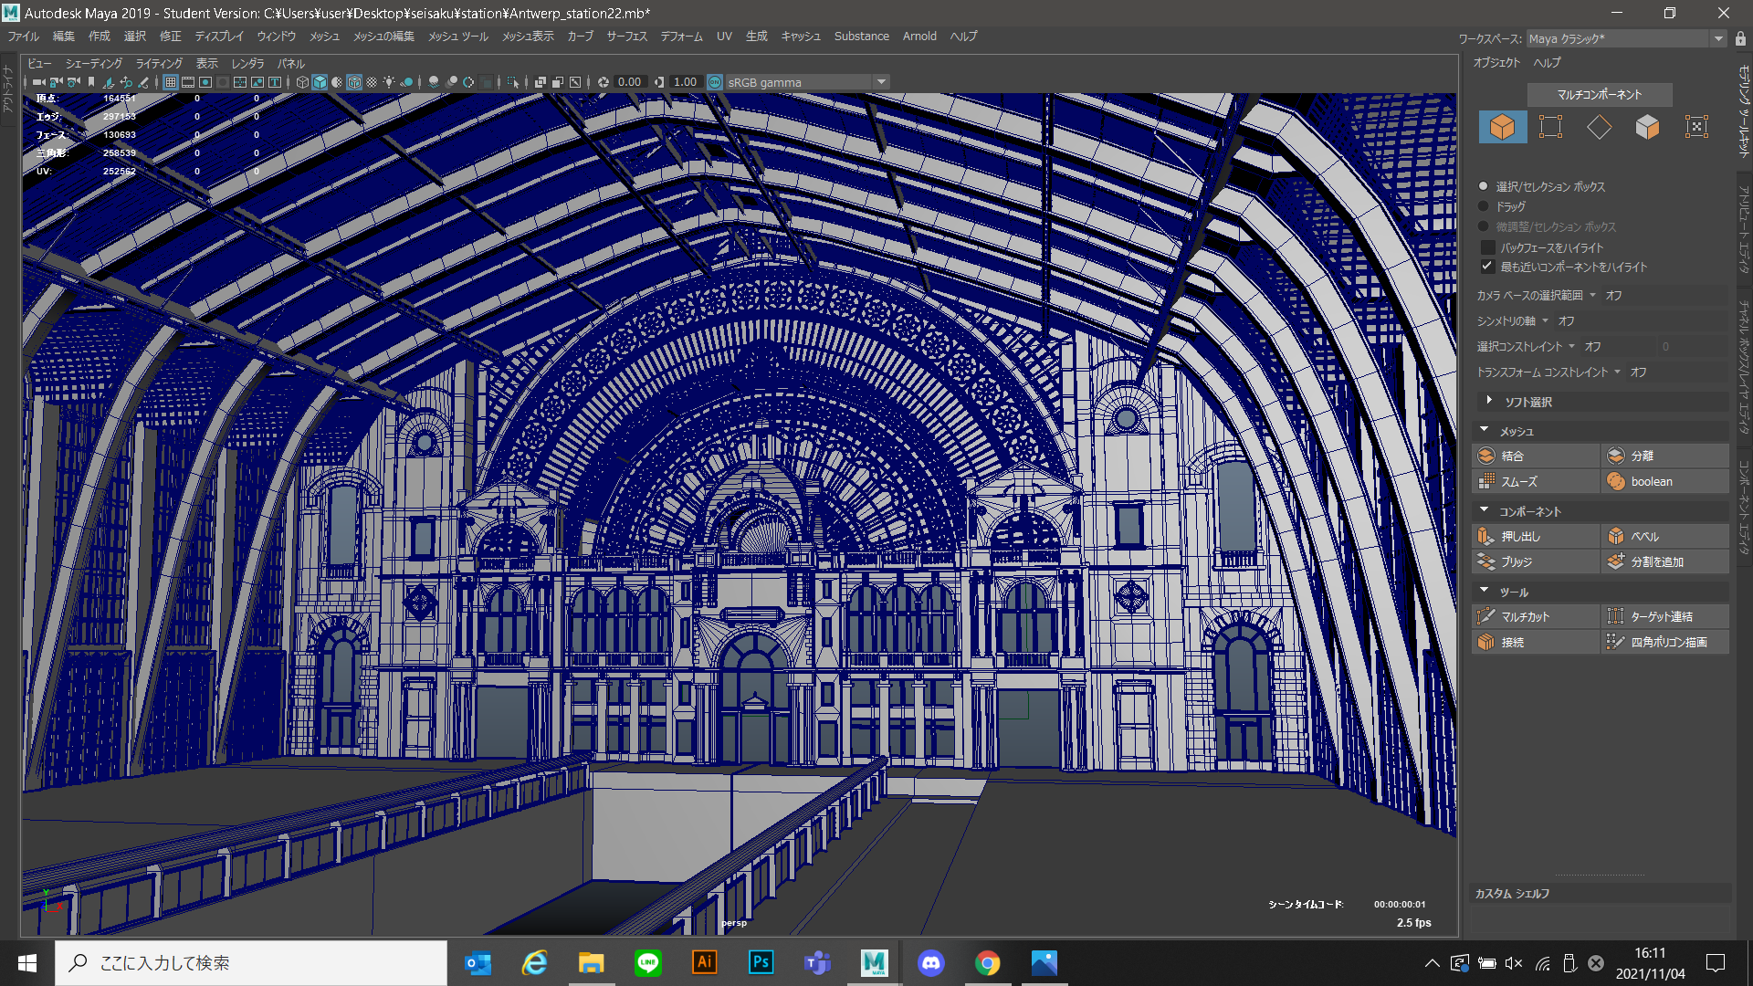Open オブジェクト menu in modeling toolkit
The image size is (1753, 986).
pyautogui.click(x=1496, y=63)
